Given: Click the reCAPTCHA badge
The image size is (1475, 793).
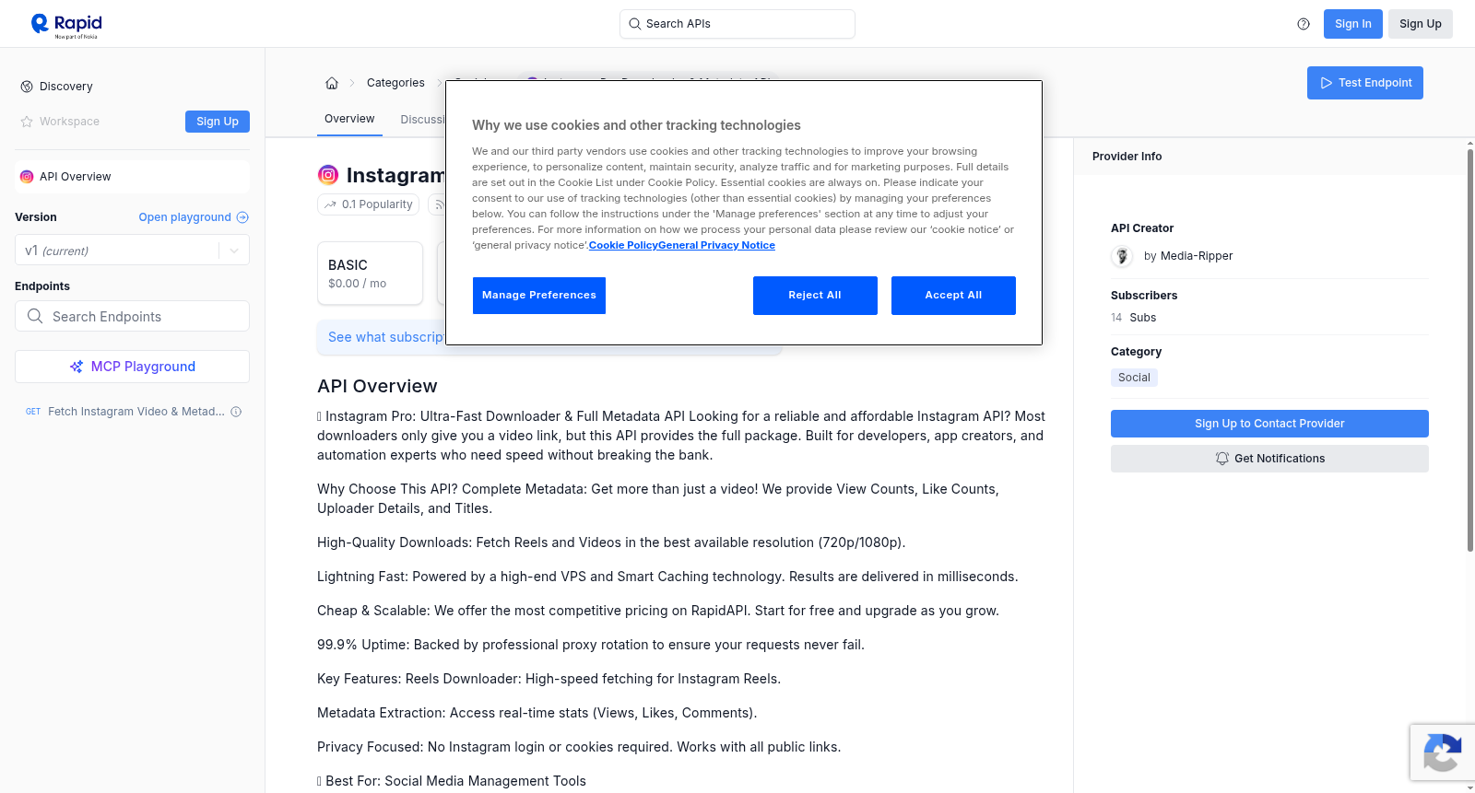Looking at the screenshot, I should [1442, 753].
